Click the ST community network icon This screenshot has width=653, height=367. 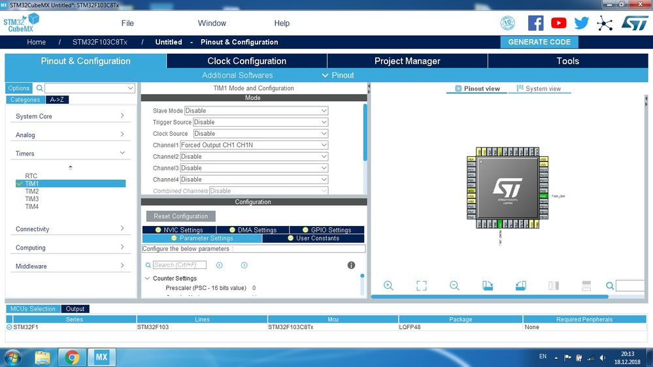click(605, 24)
